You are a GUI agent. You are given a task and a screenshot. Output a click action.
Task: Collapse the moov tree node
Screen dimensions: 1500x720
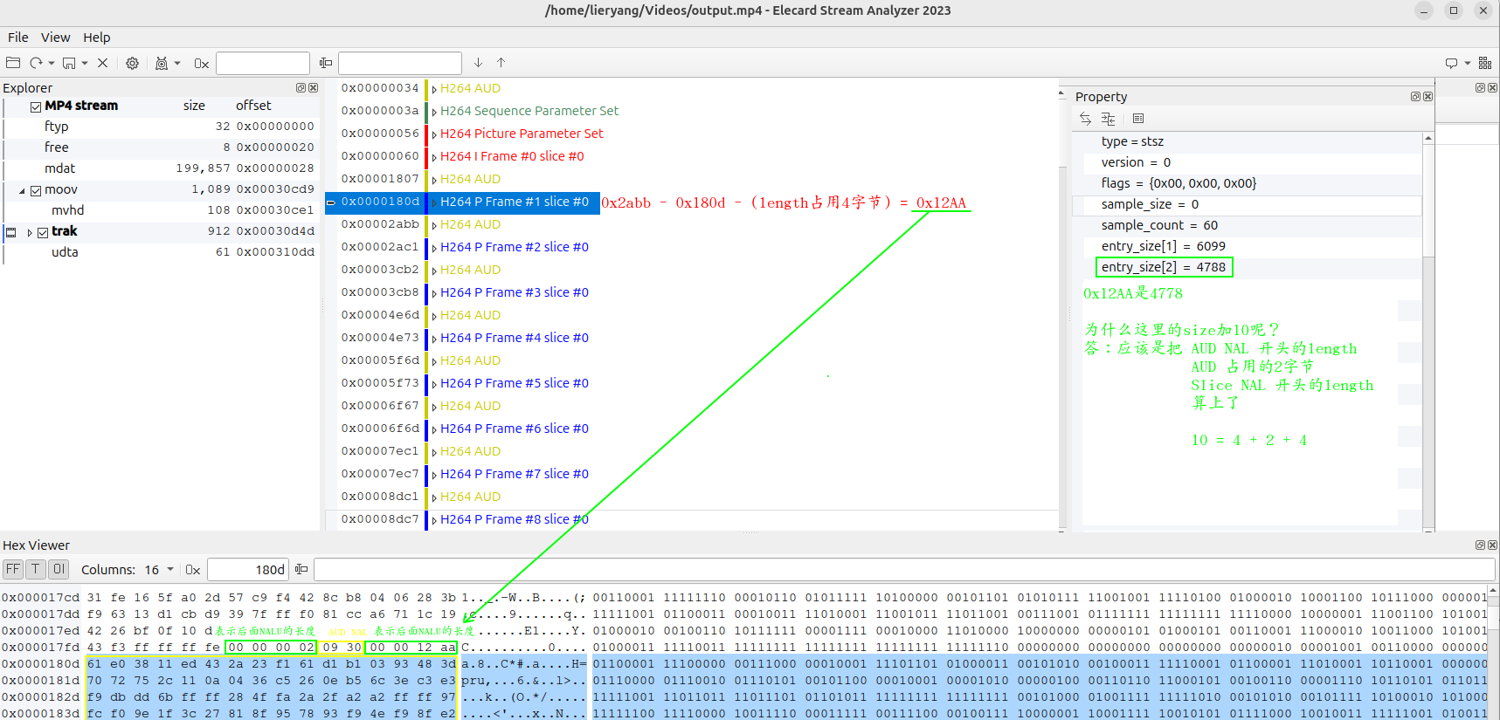click(22, 190)
